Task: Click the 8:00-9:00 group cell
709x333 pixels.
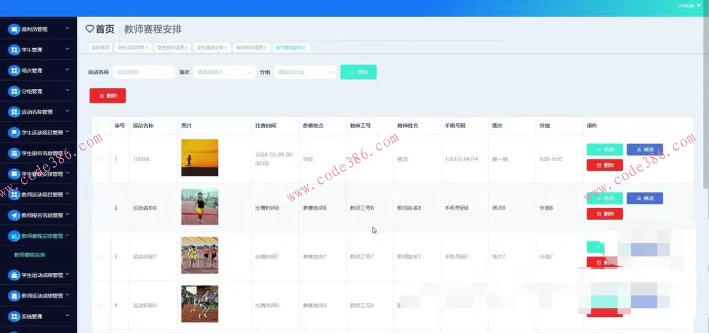Action: tap(551, 159)
